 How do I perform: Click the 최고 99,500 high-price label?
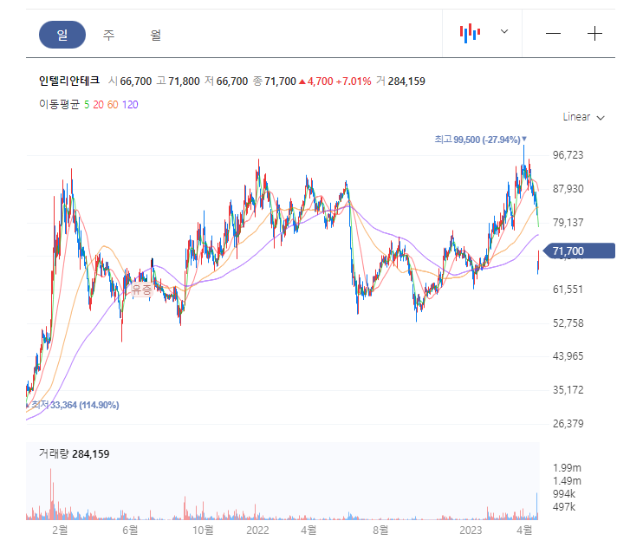[480, 140]
